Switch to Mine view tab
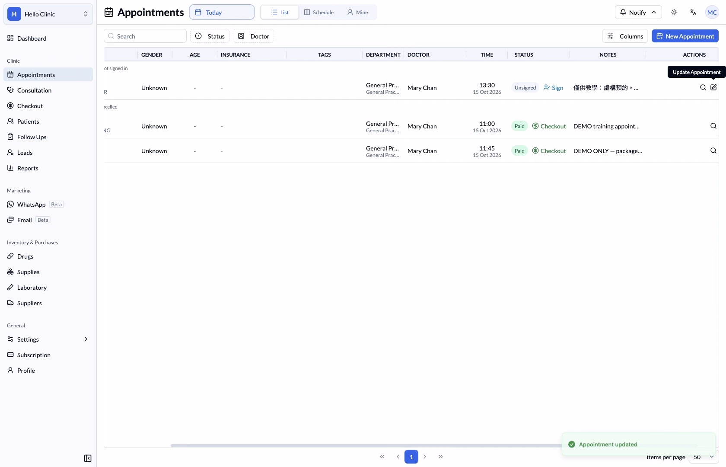The image size is (726, 467). (x=357, y=12)
